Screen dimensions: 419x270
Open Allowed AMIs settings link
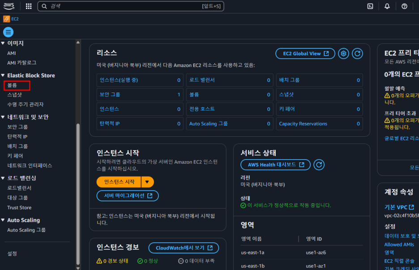pos(399,245)
